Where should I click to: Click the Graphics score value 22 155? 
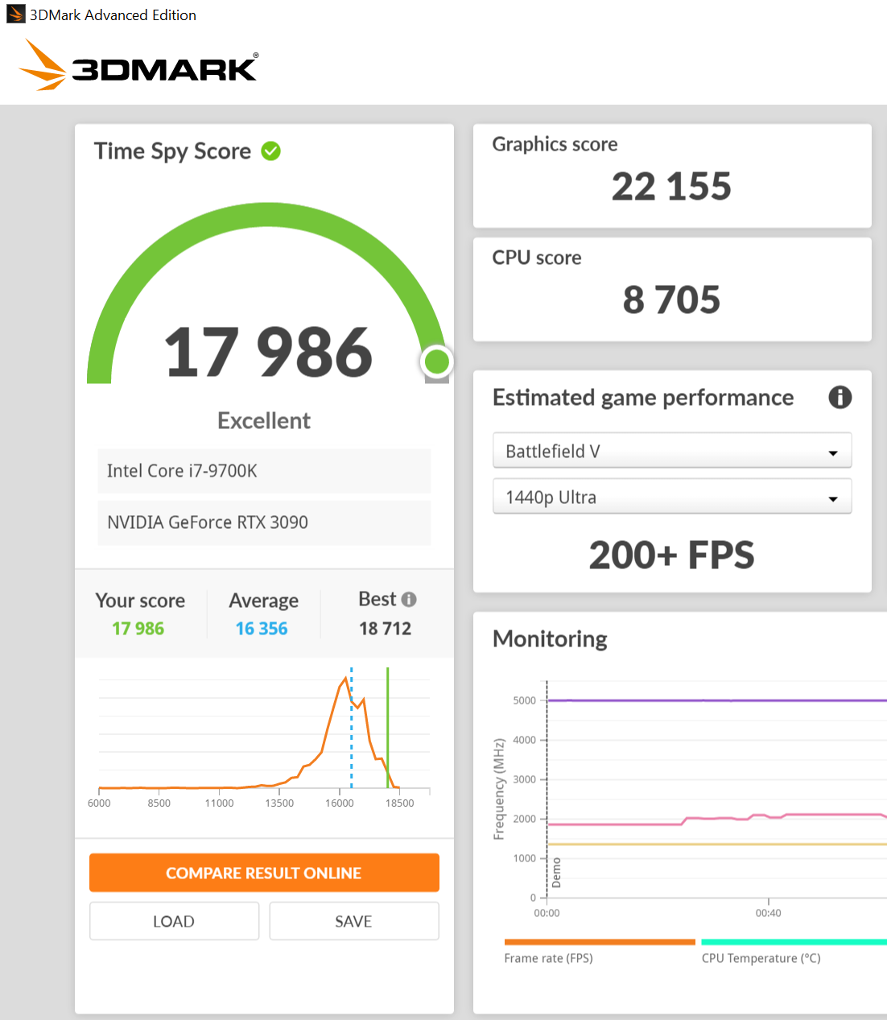(x=671, y=187)
